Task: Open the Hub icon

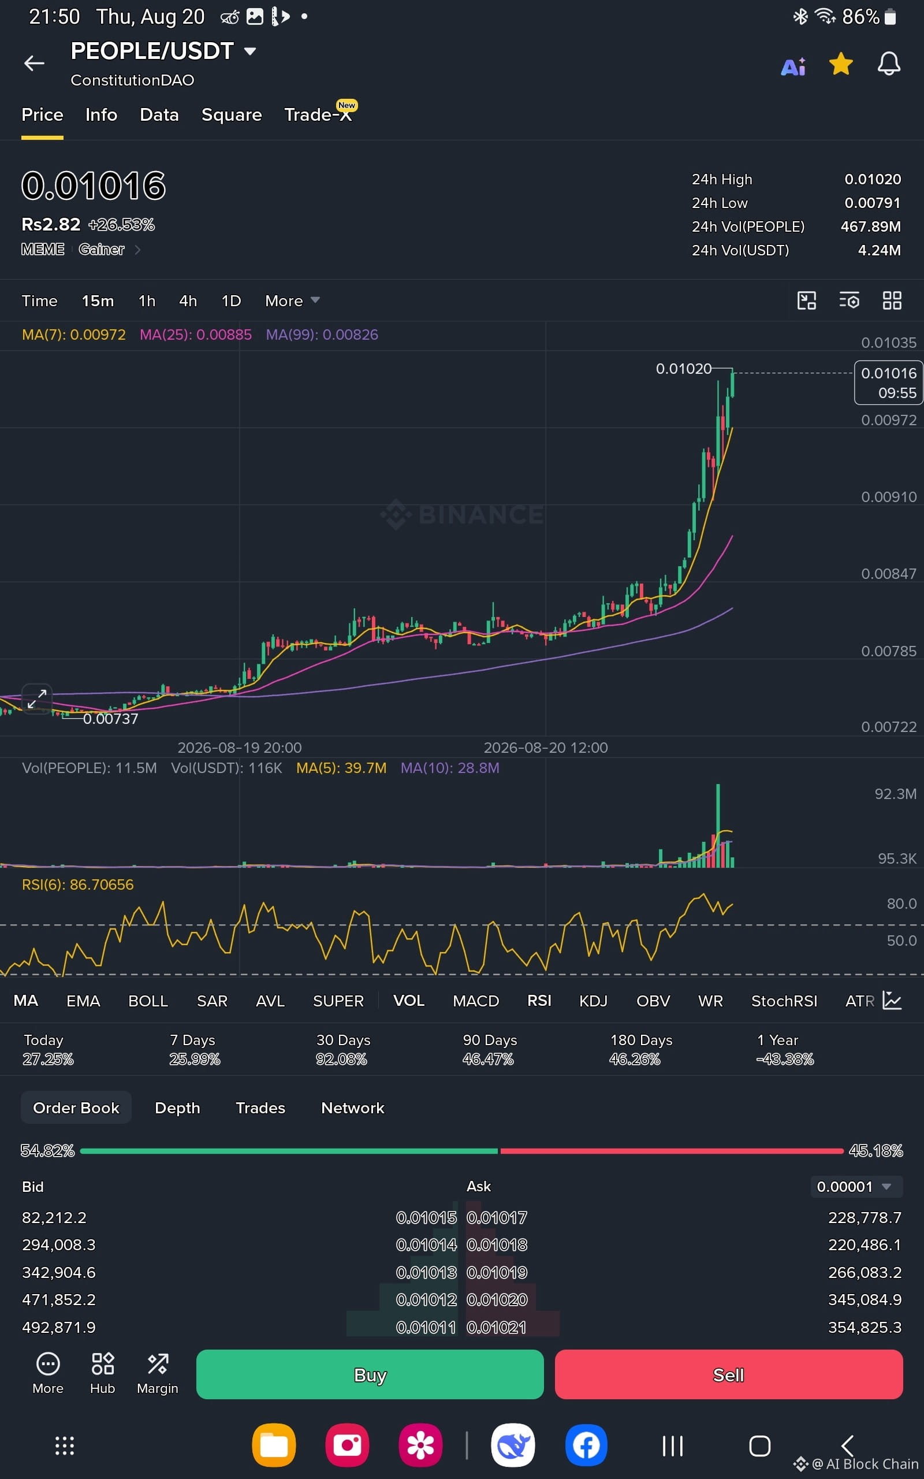Action: (103, 1373)
